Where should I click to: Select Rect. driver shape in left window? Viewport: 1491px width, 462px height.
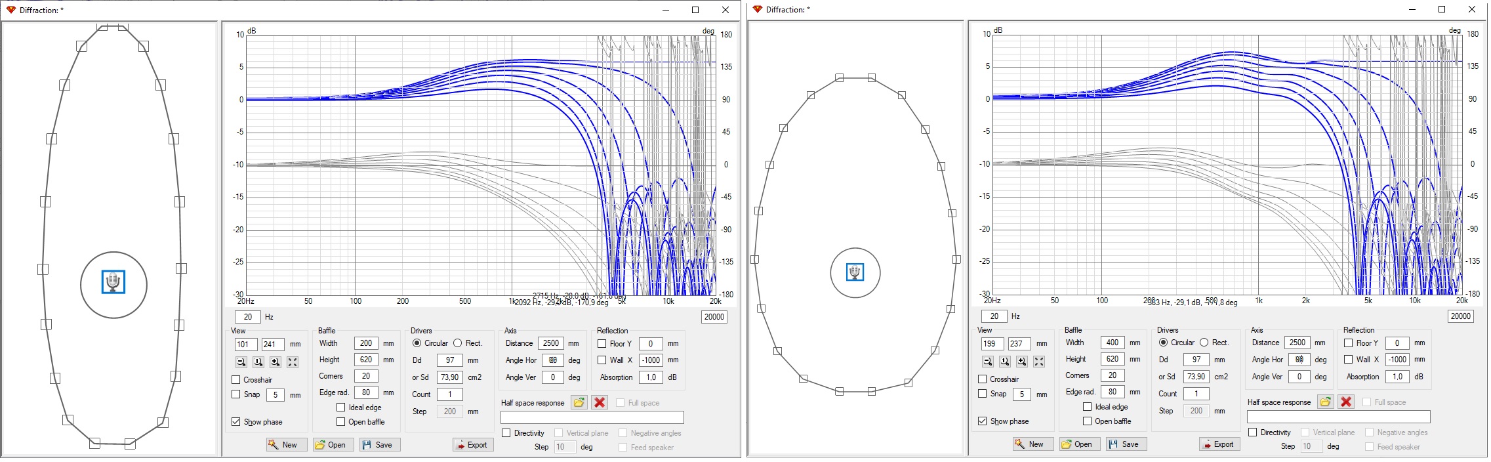(458, 343)
